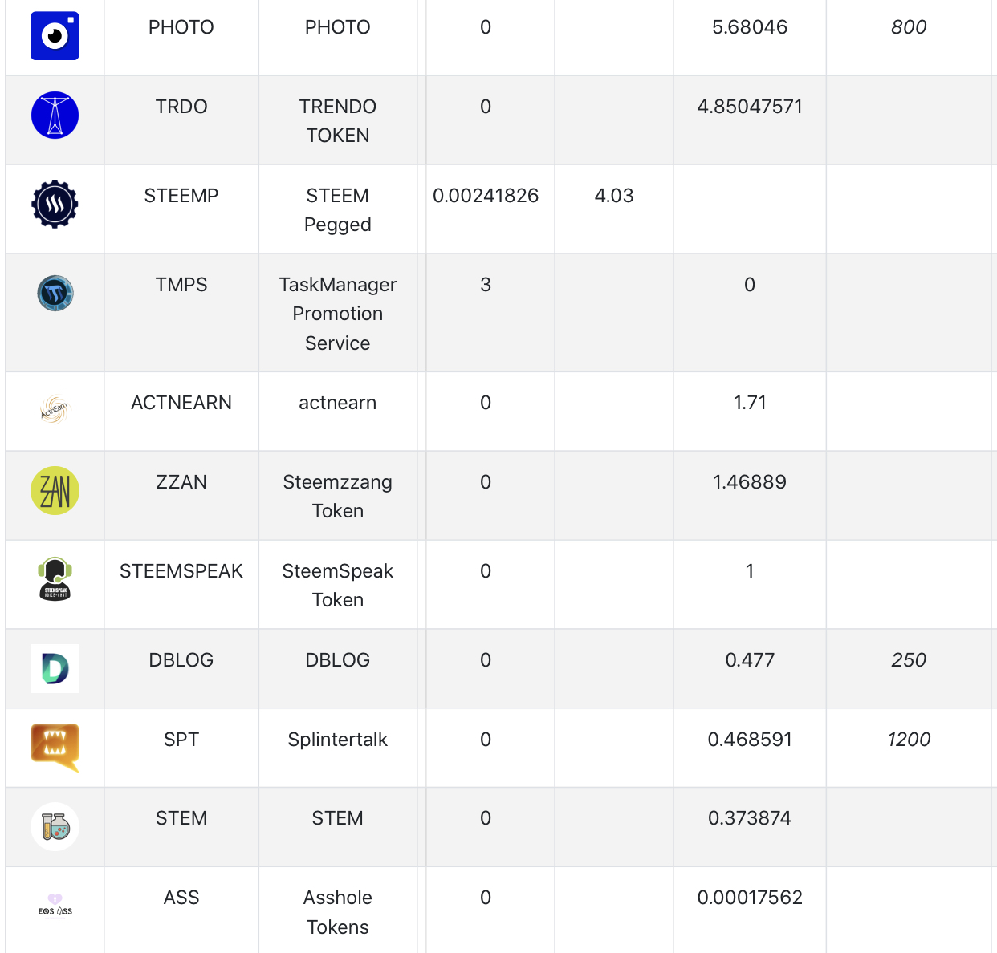The height and width of the screenshot is (953, 997).
Task: Click the 4.03 value in STEEMP row
Action: 614,196
